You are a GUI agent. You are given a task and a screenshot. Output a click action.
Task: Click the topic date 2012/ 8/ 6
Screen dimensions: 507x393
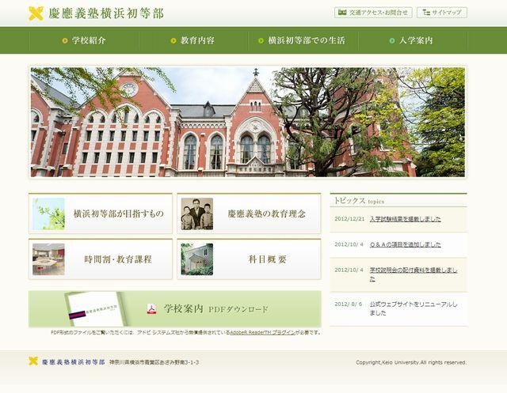click(x=349, y=304)
